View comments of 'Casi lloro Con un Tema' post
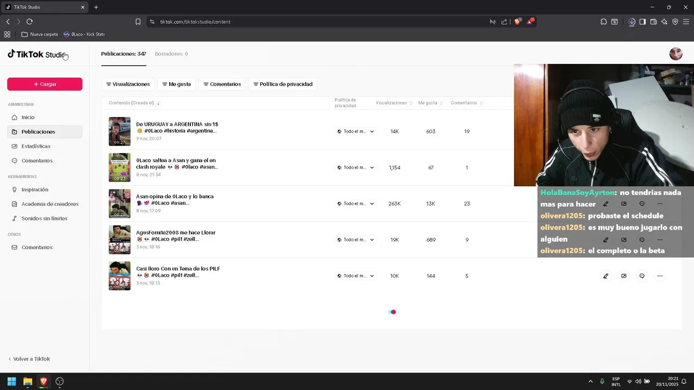694x390 pixels. 642,276
